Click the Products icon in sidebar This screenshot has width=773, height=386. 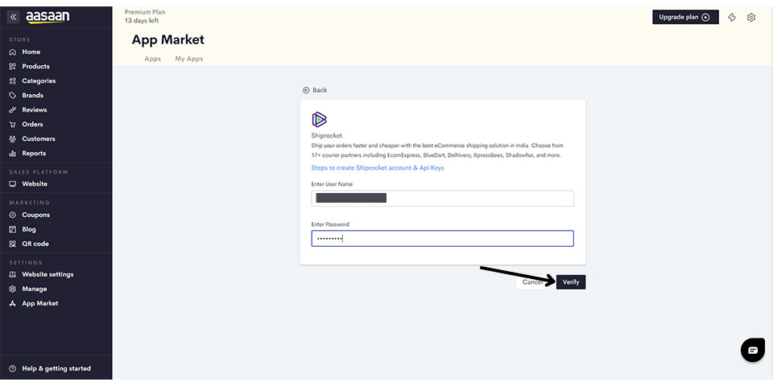(x=13, y=67)
